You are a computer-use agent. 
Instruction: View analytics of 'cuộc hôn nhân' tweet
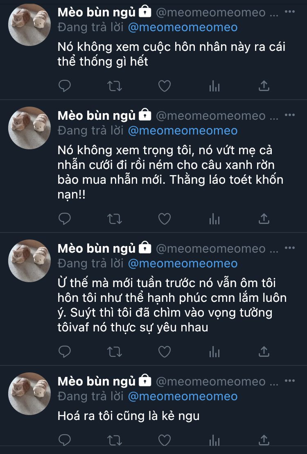point(214,86)
